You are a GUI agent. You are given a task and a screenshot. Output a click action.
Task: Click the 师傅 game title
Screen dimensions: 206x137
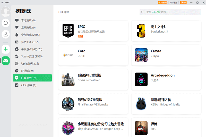154,124
